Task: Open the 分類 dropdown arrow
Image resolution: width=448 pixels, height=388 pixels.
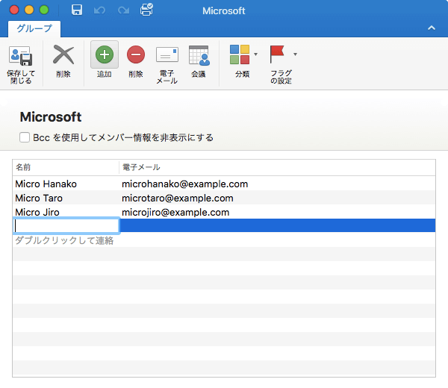Action: 255,54
